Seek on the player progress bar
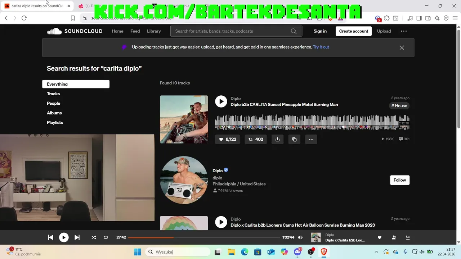The width and height of the screenshot is (461, 259). point(204,237)
